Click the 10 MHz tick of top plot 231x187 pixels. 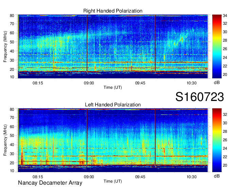click(12, 77)
